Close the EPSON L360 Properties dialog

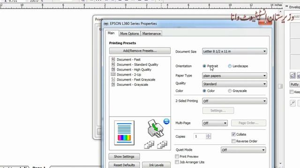coord(265,22)
